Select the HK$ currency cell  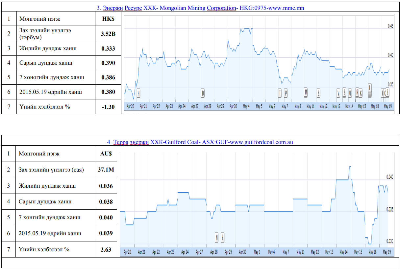(x=108, y=19)
